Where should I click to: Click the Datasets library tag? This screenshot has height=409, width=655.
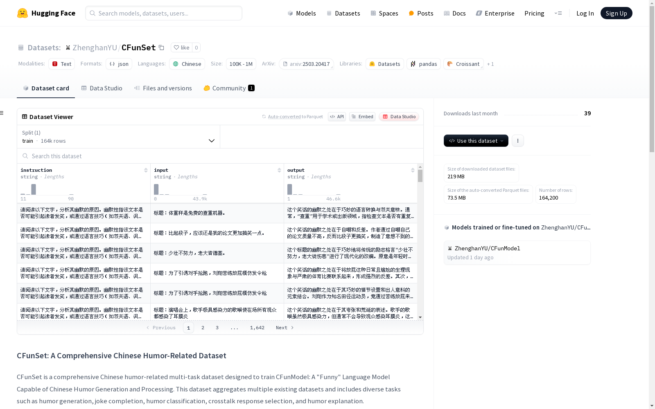pos(384,64)
